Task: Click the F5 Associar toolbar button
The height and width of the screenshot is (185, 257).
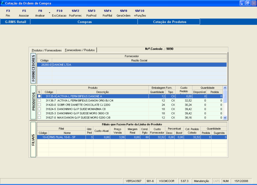Action: click(24, 13)
